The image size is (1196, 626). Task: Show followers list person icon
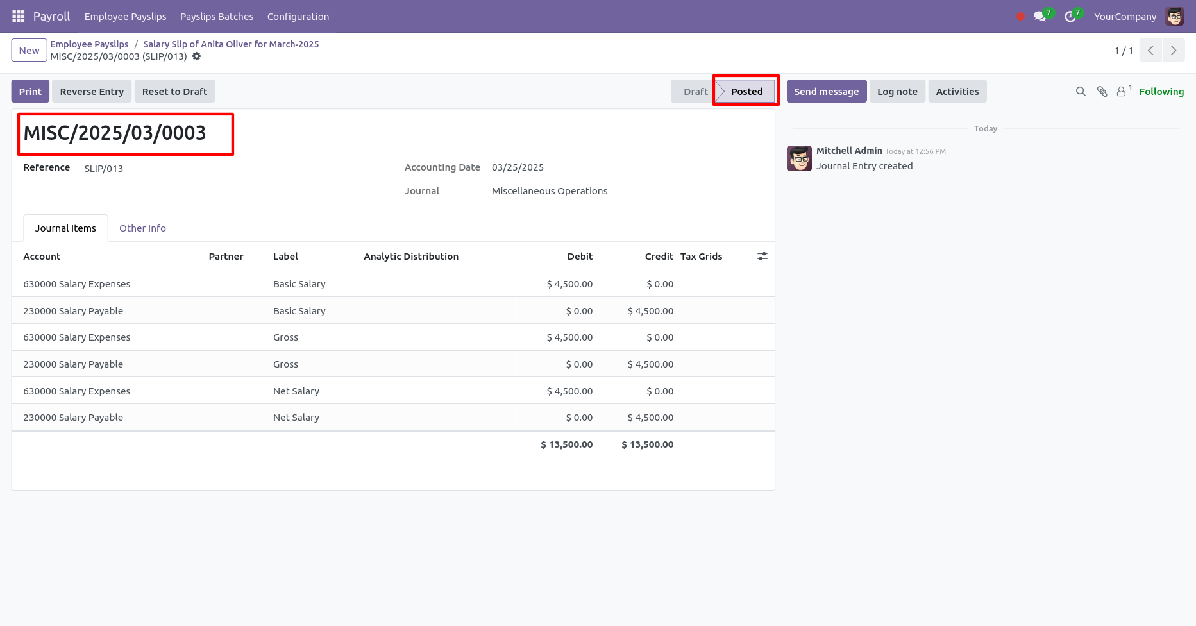[x=1122, y=92]
